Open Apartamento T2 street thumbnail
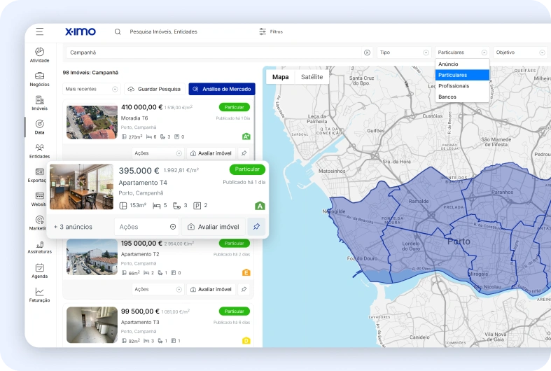Screen dimensions: 551x371 (x=92, y=257)
